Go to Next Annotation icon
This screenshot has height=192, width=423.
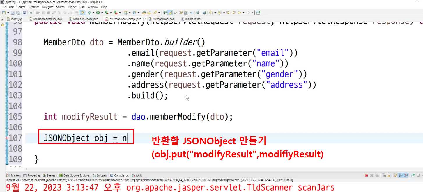[x=210, y=13]
